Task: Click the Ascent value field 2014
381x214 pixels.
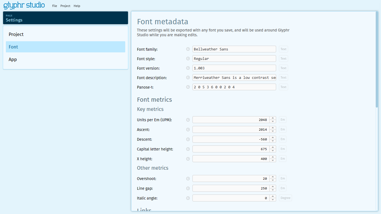Action: click(231, 130)
